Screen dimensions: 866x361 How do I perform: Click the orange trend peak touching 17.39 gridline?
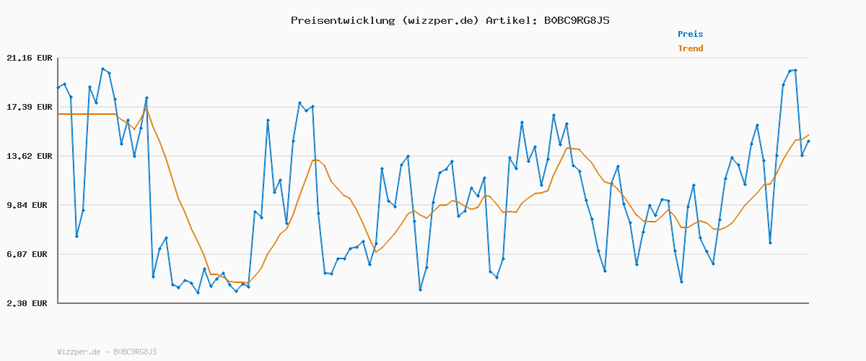tap(146, 108)
